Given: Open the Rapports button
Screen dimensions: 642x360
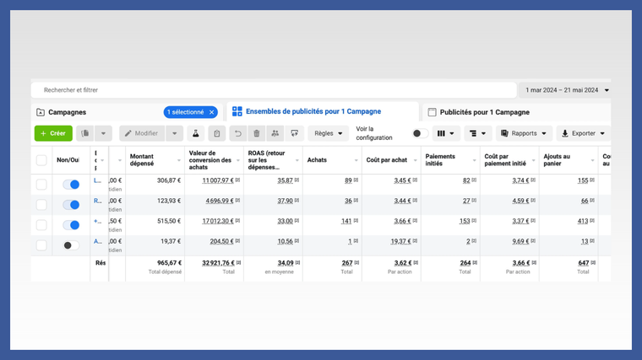Looking at the screenshot, I should pos(524,133).
